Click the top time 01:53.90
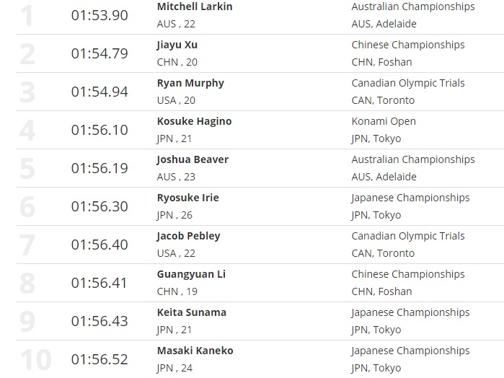The image size is (504, 378). [x=100, y=15]
